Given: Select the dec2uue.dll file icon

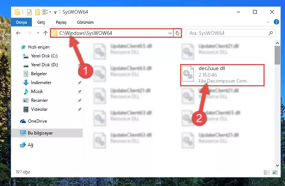Looking at the screenshot, I should pyautogui.click(x=188, y=74).
